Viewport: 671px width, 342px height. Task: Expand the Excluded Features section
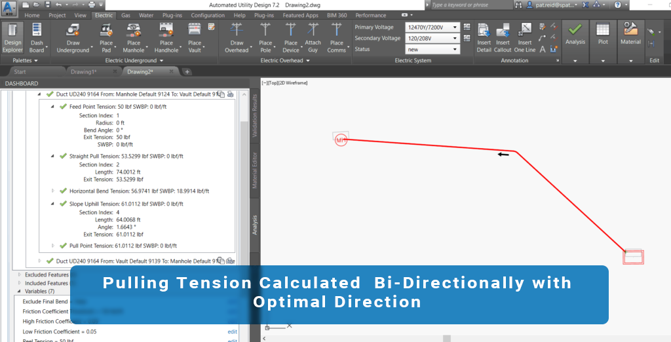(19, 275)
